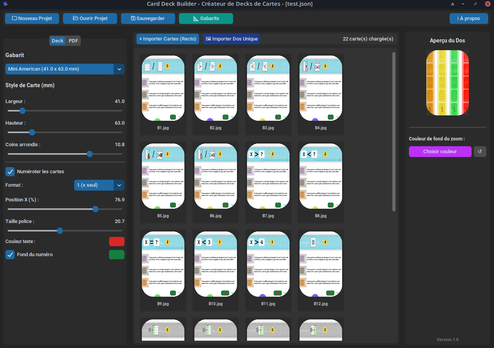Open the red Couleur texte swatch
This screenshot has height=348, width=494.
pyautogui.click(x=117, y=242)
